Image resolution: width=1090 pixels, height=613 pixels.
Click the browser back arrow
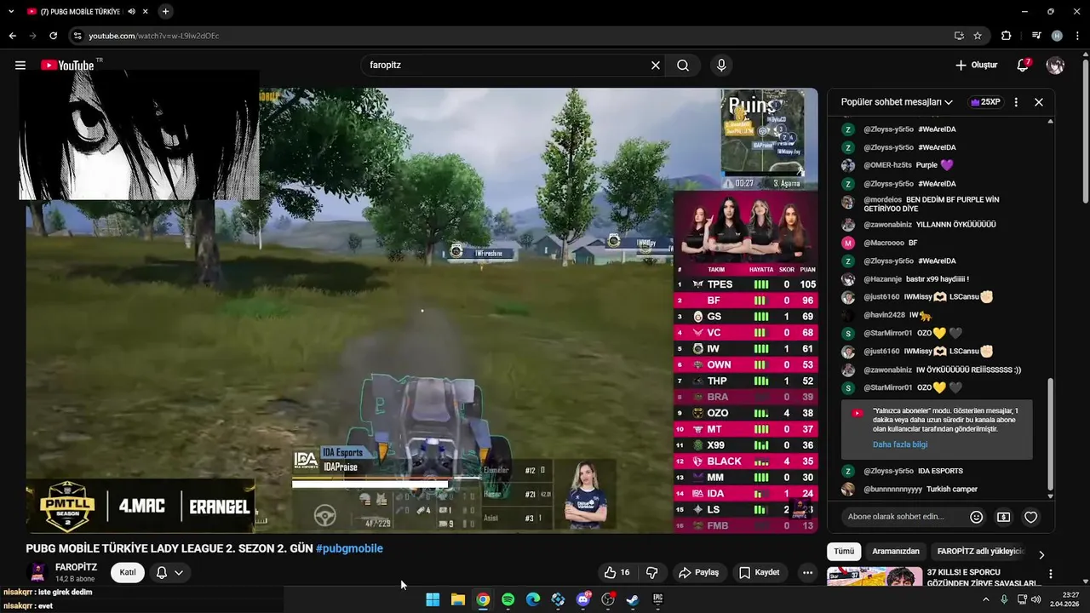coord(12,36)
